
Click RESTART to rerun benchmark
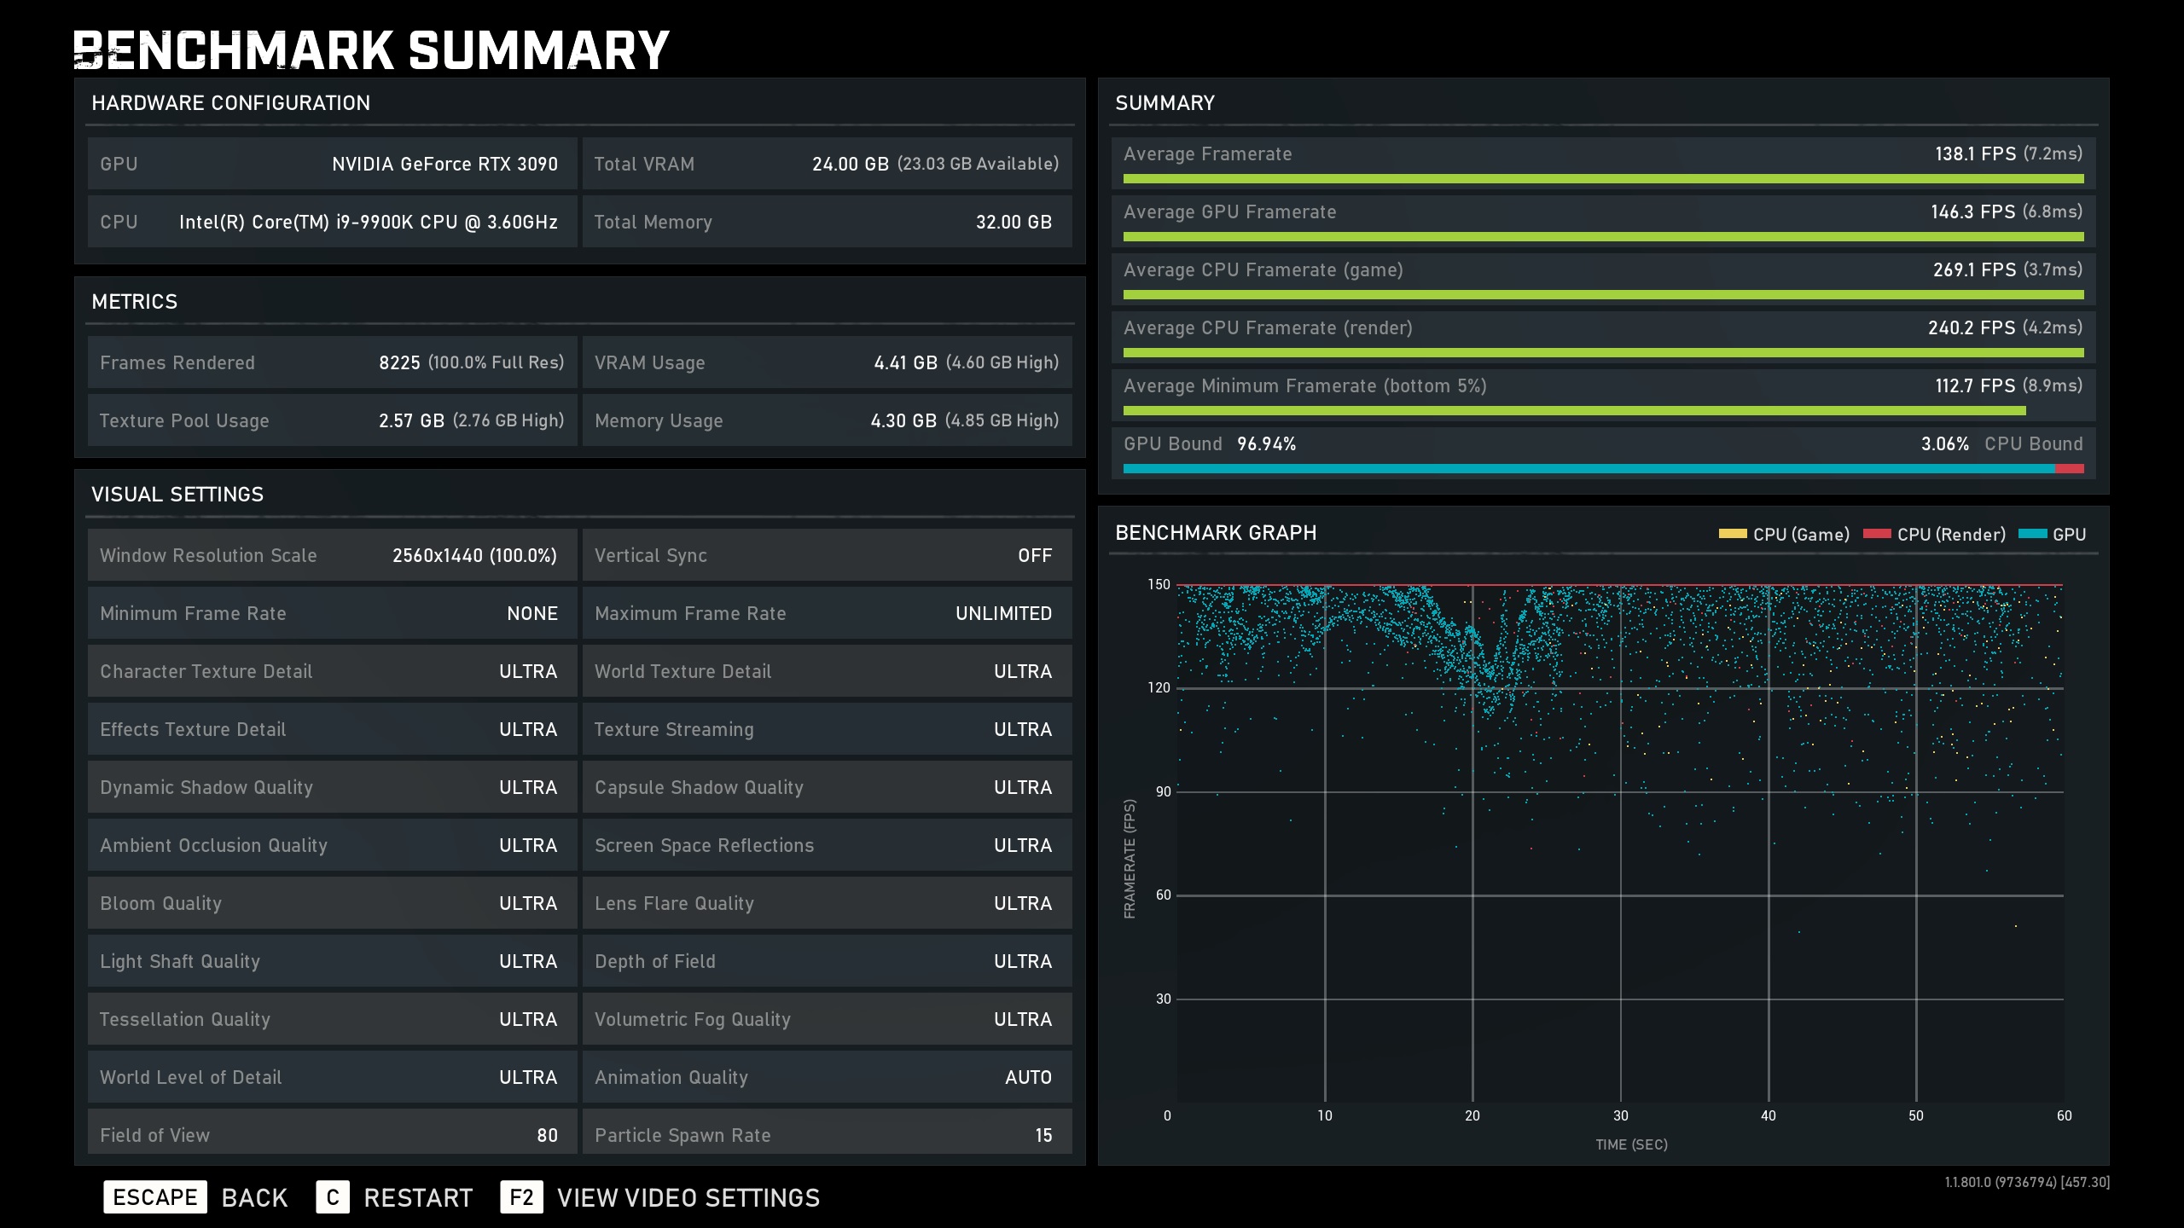[x=418, y=1197]
